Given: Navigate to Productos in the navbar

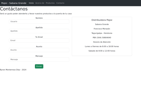Looking at the screenshot, I should click(x=50, y=3).
